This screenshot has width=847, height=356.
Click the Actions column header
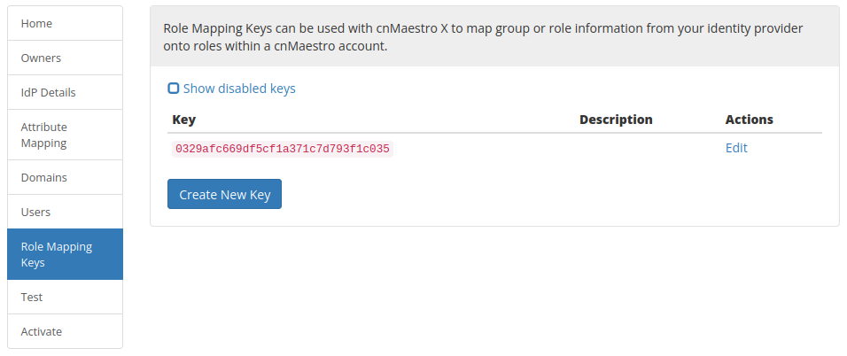click(x=749, y=120)
